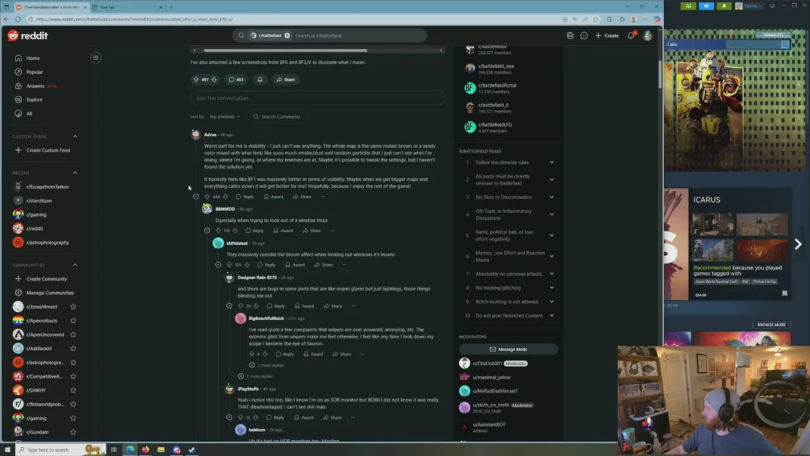Favorite r/Gundam with the star

73,432
